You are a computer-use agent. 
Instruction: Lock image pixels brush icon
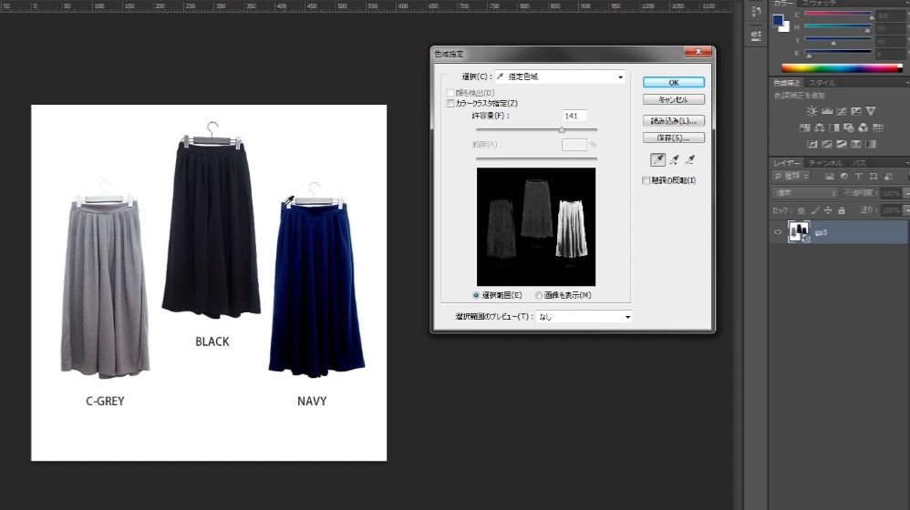click(x=815, y=210)
